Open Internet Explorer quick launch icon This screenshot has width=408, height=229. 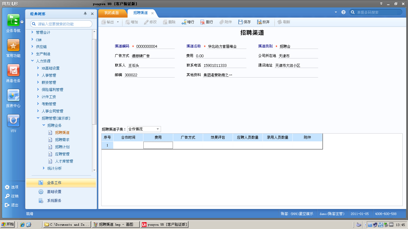point(22,225)
